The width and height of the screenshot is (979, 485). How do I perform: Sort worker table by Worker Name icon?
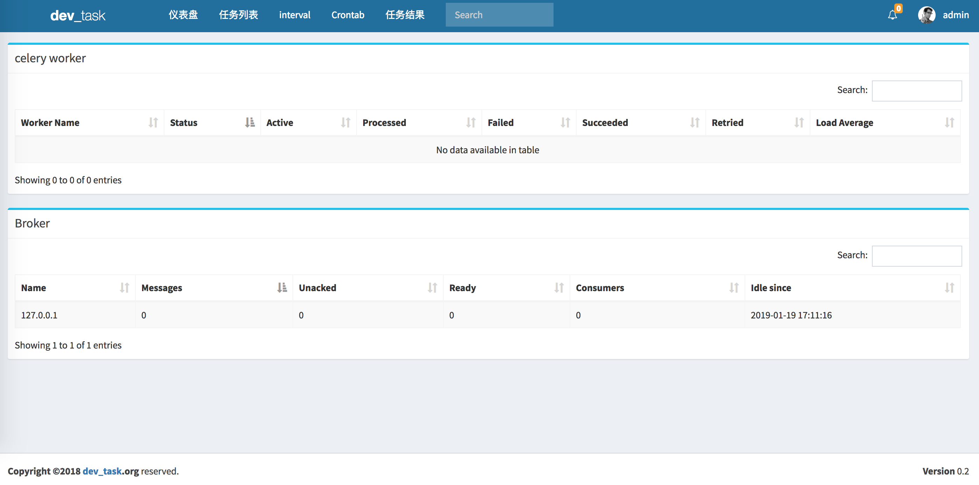[x=153, y=122]
